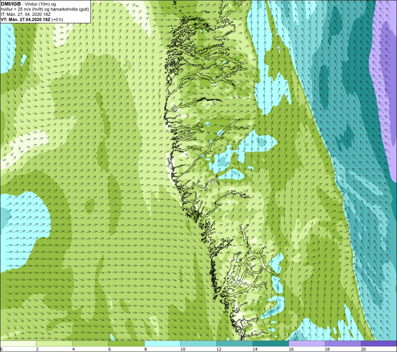Click the 8–10 m/s pale cyan legend swatch
The width and height of the screenshot is (397, 352).
click(x=162, y=343)
